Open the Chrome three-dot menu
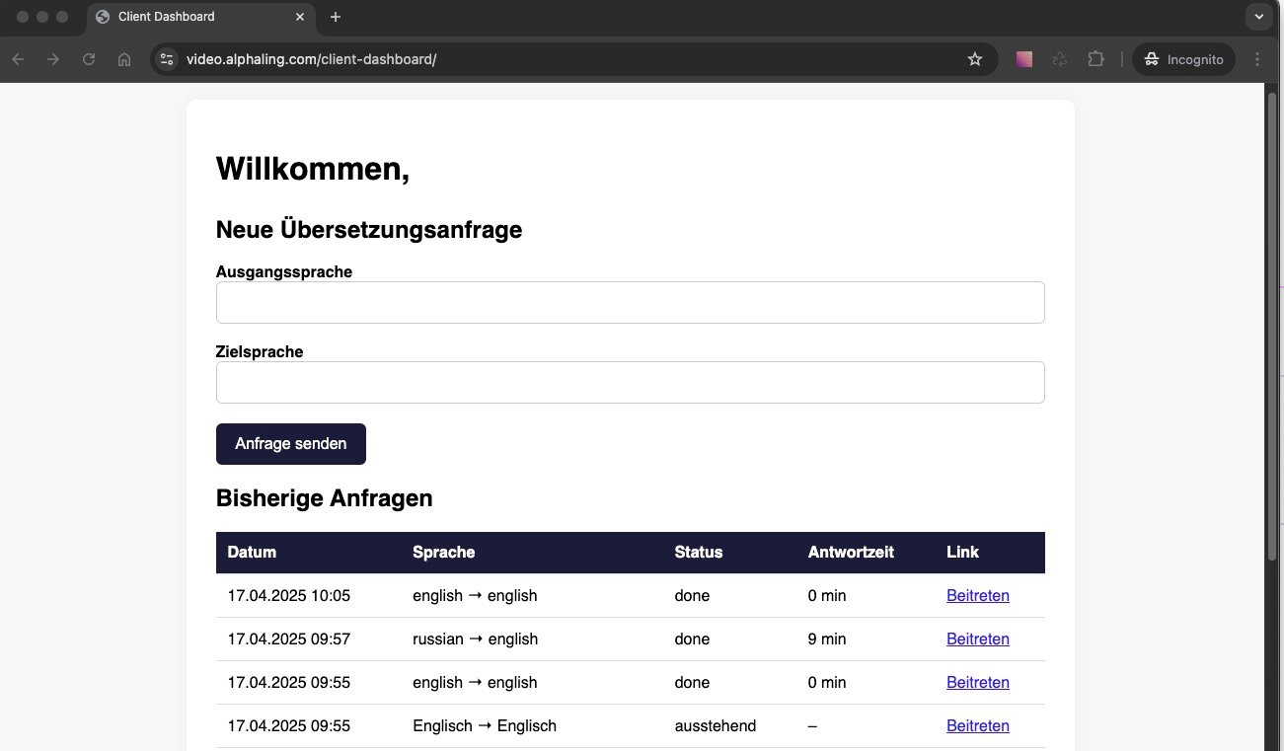Screen dimensions: 1284x751 [1257, 59]
